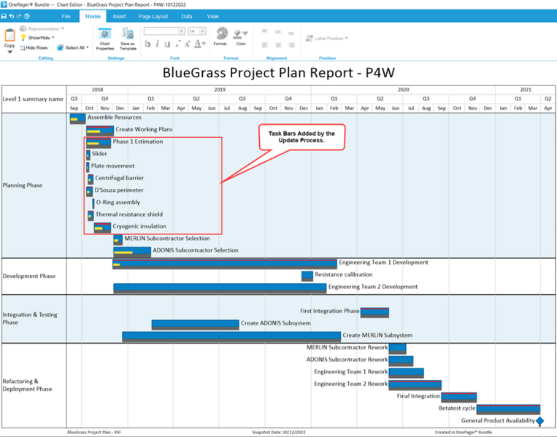Switch to the Home tab
Viewport: 557px width, 437px height.
[93, 16]
